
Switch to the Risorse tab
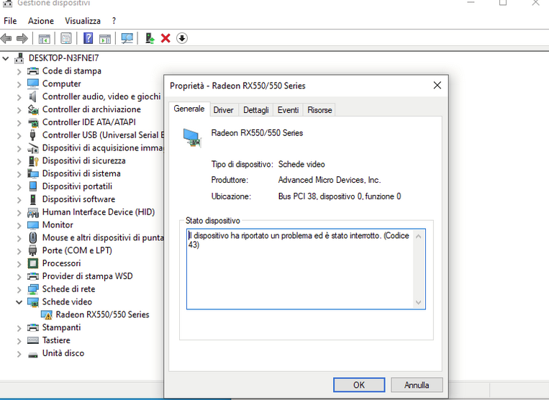319,110
